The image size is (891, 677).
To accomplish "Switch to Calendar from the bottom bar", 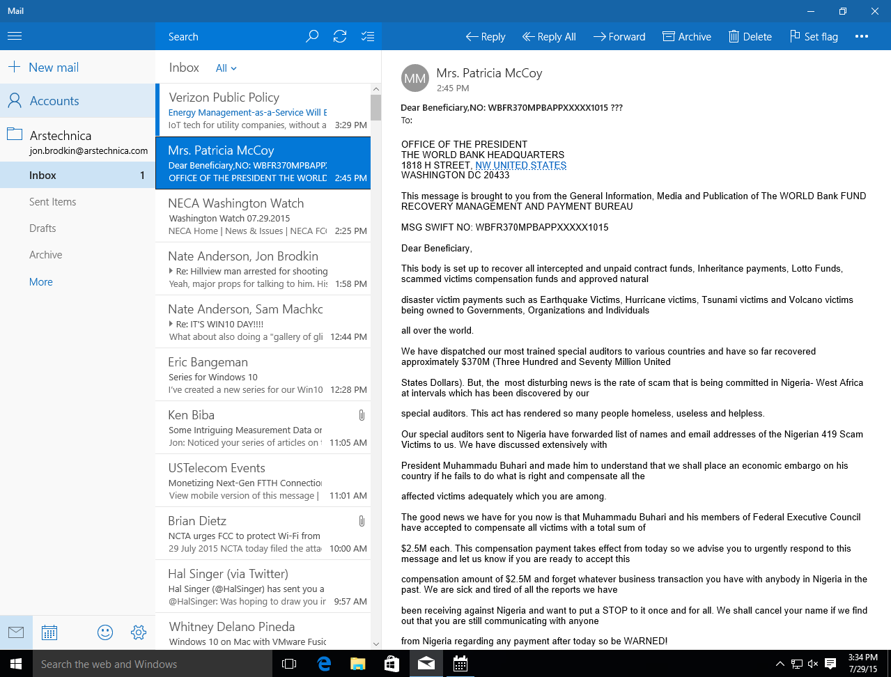I will click(49, 632).
